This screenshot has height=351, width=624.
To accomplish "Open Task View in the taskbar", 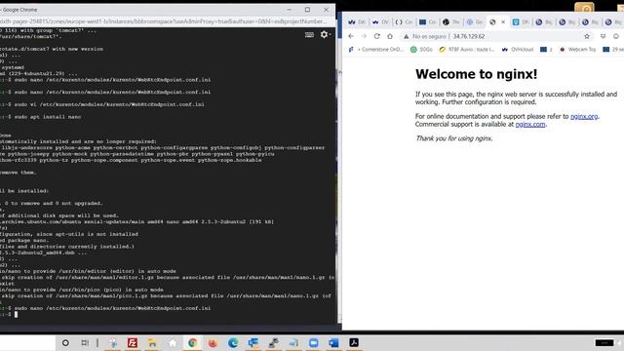I will pyautogui.click(x=85, y=342).
